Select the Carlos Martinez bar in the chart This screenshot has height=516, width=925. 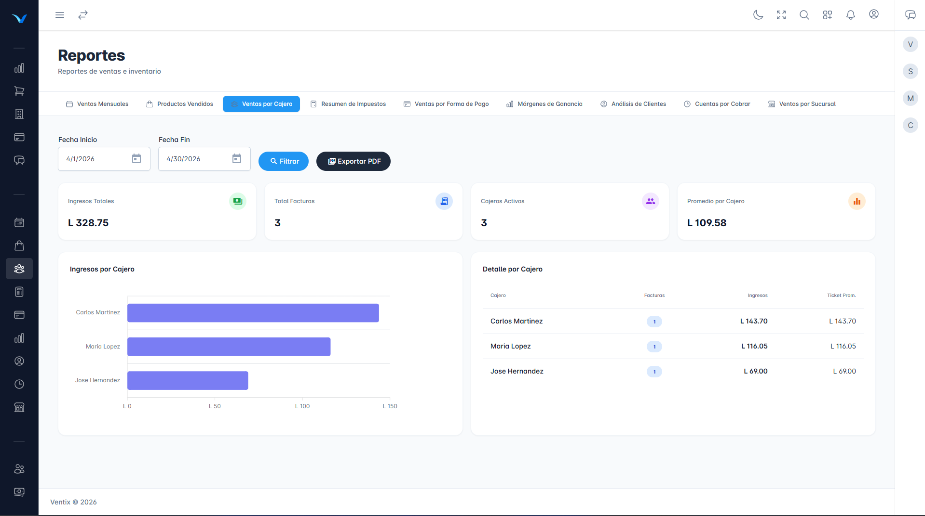pos(253,312)
